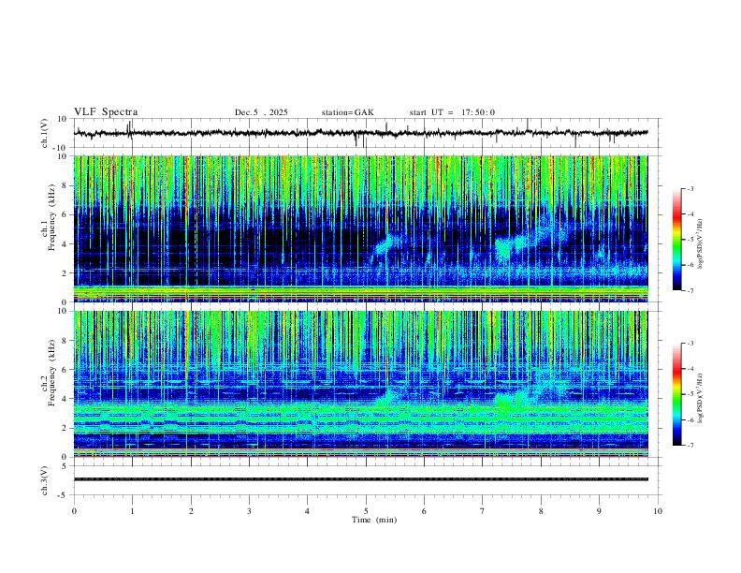Click the '10' tick on time axis
Image resolution: width=741 pixels, height=573 pixels.
[658, 511]
